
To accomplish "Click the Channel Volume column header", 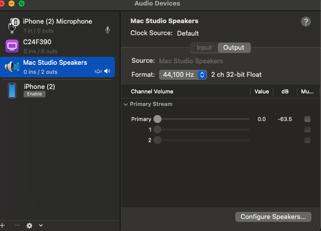I will pos(152,91).
